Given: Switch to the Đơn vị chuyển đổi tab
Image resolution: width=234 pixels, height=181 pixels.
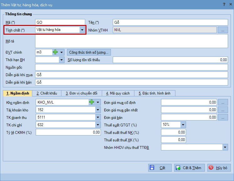Looking at the screenshot, I should [81, 93].
